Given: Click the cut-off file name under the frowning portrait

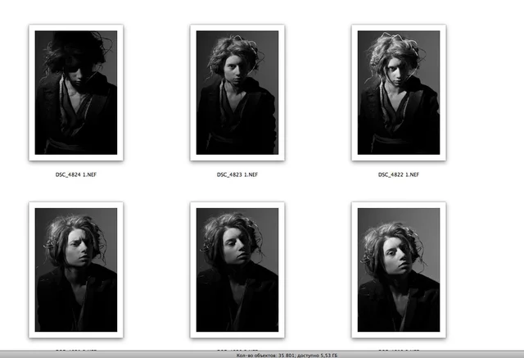Looking at the screenshot, I should click(x=76, y=350).
